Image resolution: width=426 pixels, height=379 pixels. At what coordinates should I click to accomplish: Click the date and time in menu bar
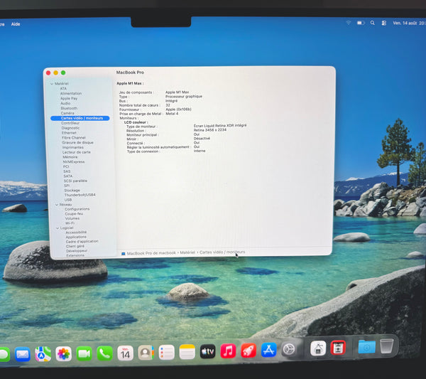point(409,23)
